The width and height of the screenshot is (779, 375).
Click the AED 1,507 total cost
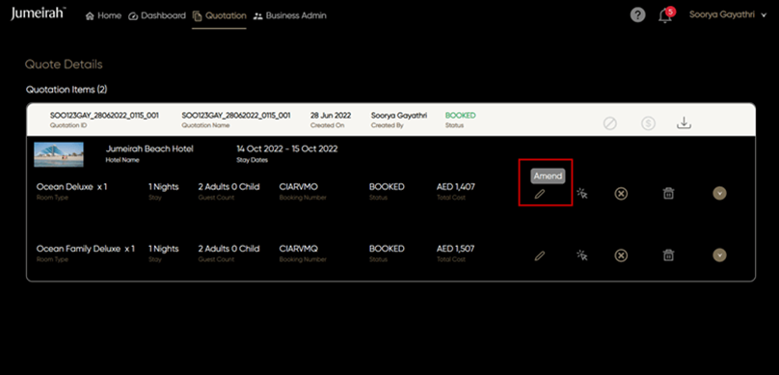(456, 249)
